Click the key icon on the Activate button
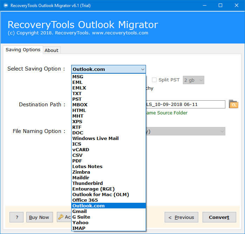The image size is (245, 234). (x=61, y=217)
